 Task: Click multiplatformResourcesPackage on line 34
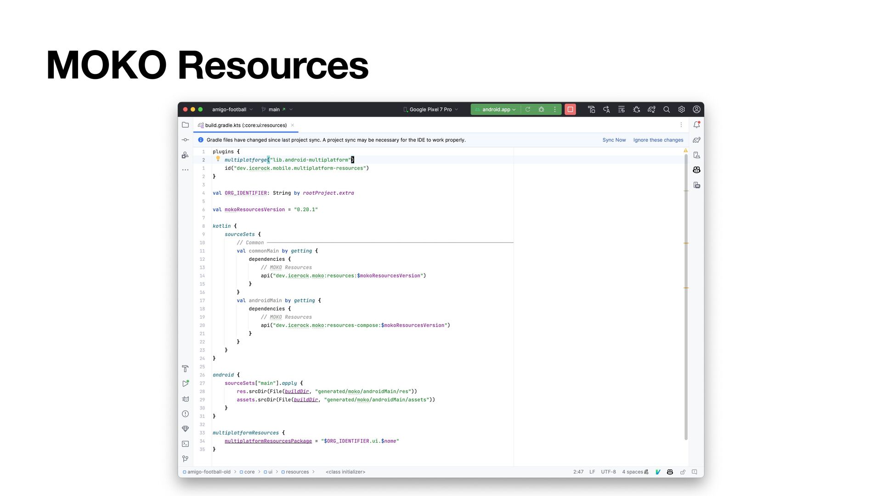(x=268, y=441)
